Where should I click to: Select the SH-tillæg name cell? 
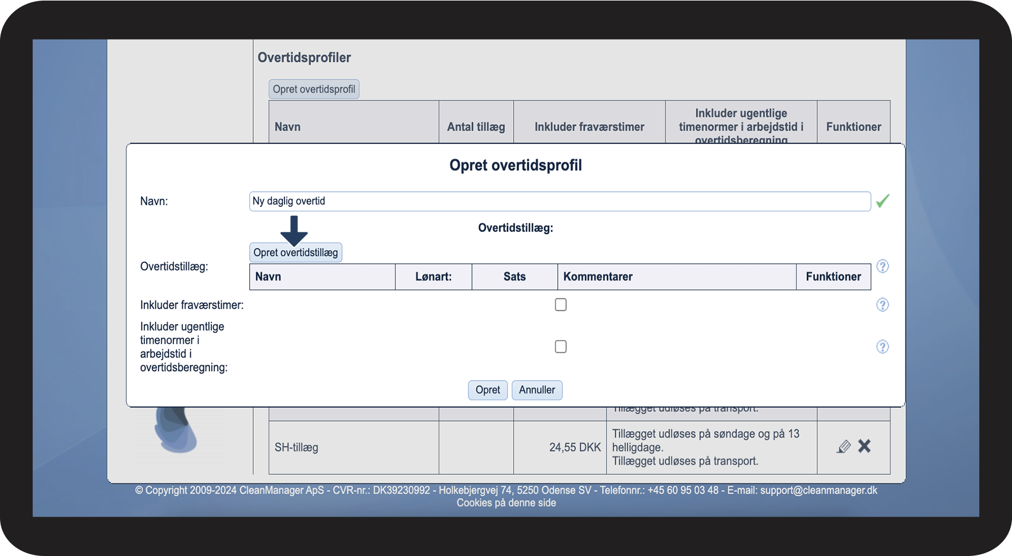point(296,447)
